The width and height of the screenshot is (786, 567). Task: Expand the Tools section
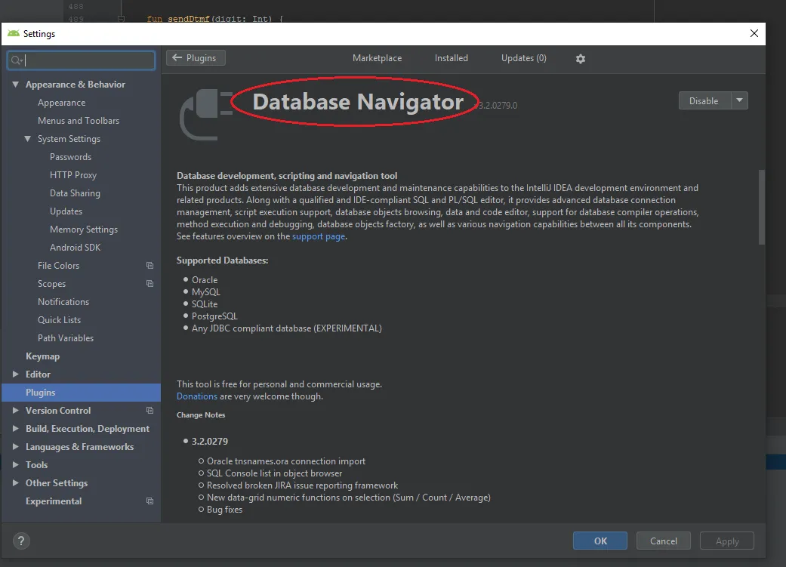point(16,465)
